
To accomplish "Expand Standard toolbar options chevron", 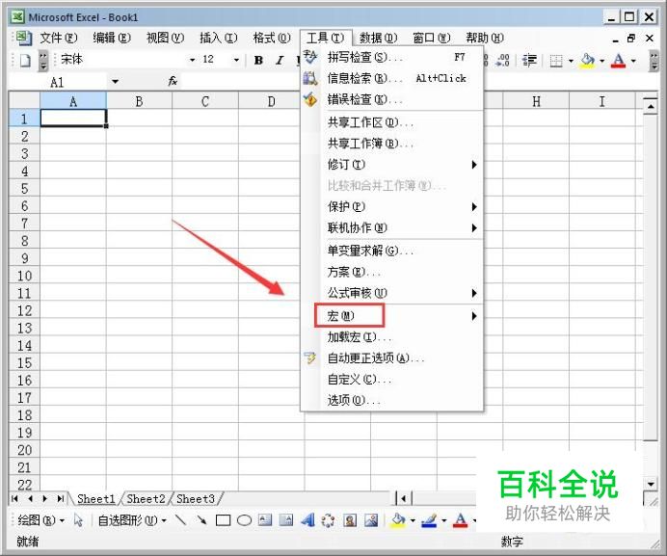I will [x=43, y=61].
